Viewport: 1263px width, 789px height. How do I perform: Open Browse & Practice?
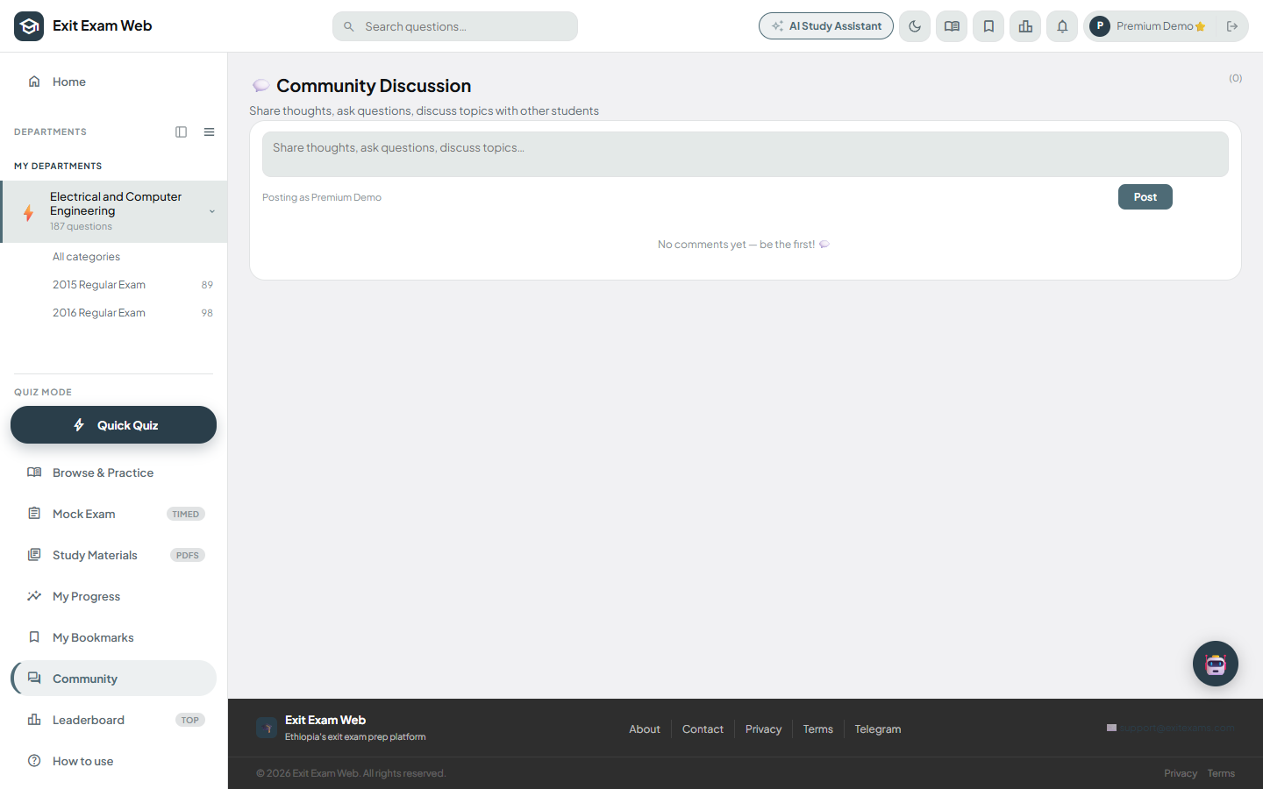point(114,473)
